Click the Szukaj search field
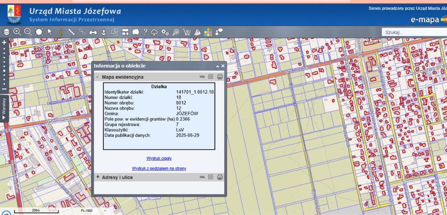 [414, 32]
